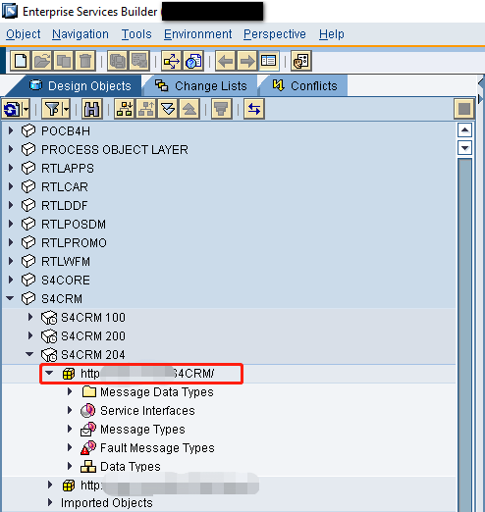485x512 pixels.
Task: Expand the Fault Message Types node
Action: pos(70,447)
